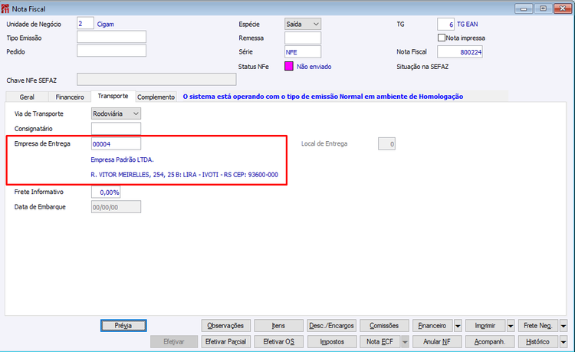Click Efetivar Parcial
This screenshot has width=575, height=352.
(x=225, y=342)
